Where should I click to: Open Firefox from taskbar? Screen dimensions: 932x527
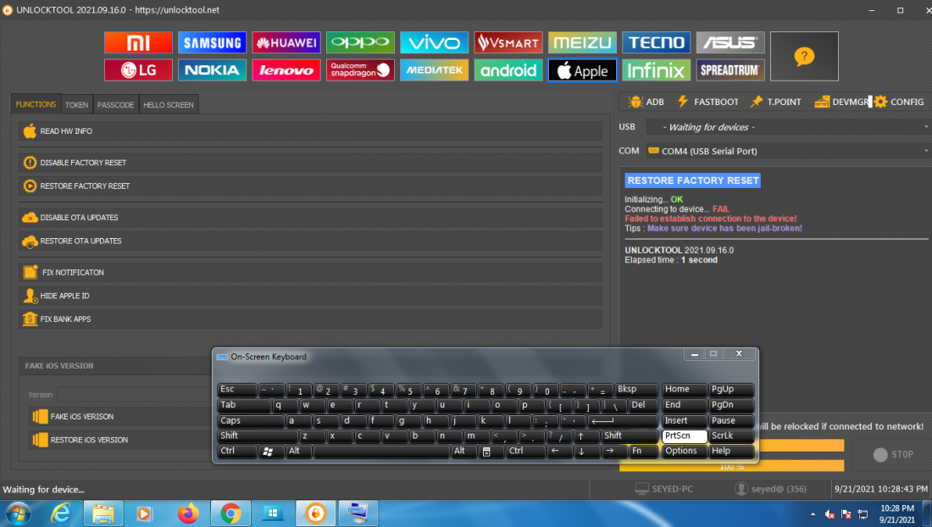click(188, 513)
